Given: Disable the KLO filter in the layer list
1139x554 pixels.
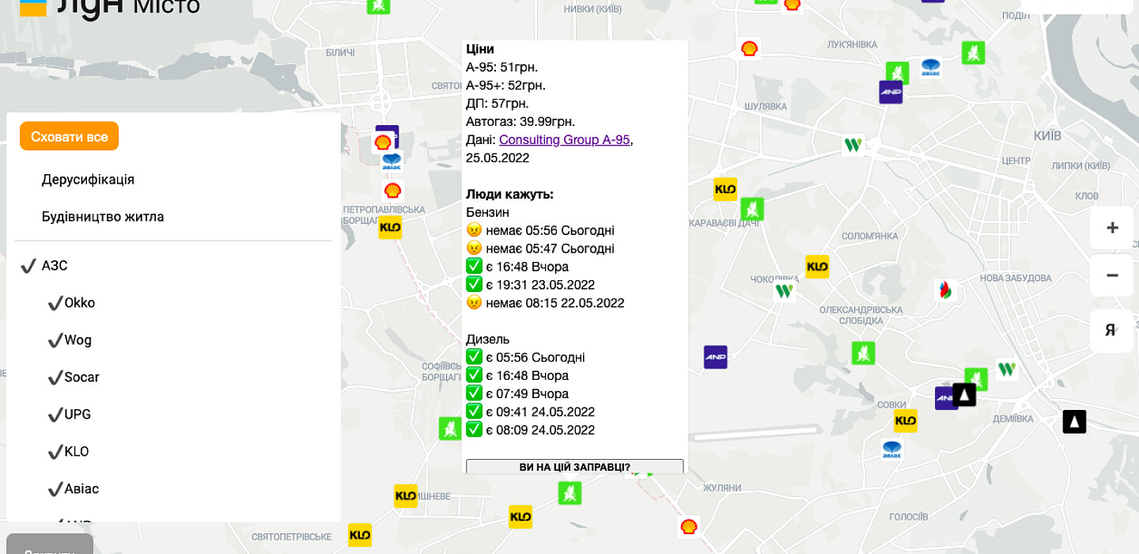Looking at the screenshot, I should pos(55,452).
